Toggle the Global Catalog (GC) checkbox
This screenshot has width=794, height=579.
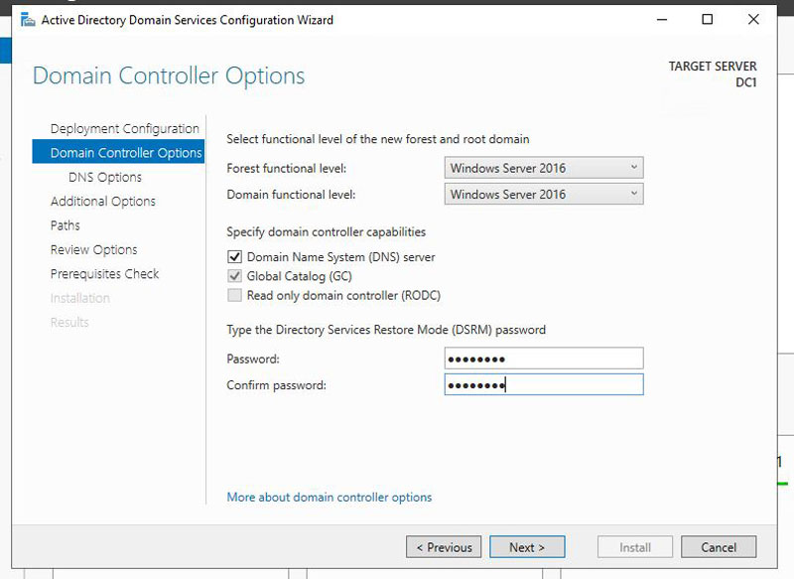234,276
